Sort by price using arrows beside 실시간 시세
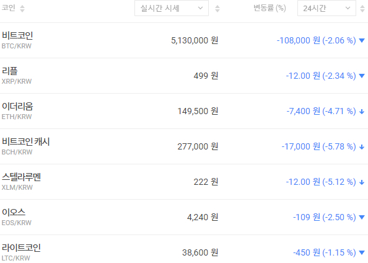This screenshot has width=368, height=263. coord(217,9)
